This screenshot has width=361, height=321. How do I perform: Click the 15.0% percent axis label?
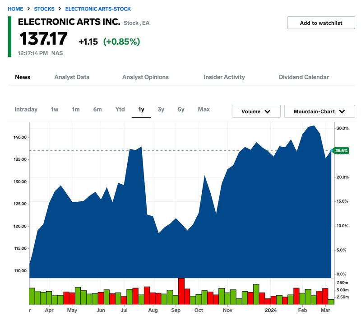coord(342,201)
